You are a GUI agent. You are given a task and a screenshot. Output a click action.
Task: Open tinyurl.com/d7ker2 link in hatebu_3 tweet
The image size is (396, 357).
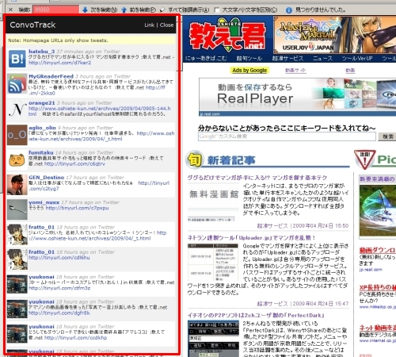[x=60, y=63]
